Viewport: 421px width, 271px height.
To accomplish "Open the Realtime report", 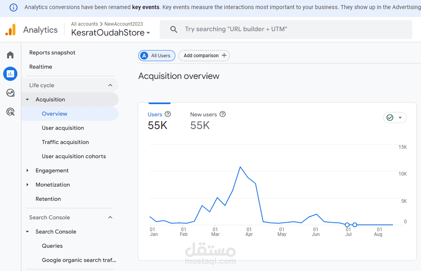I will pyautogui.click(x=41, y=67).
